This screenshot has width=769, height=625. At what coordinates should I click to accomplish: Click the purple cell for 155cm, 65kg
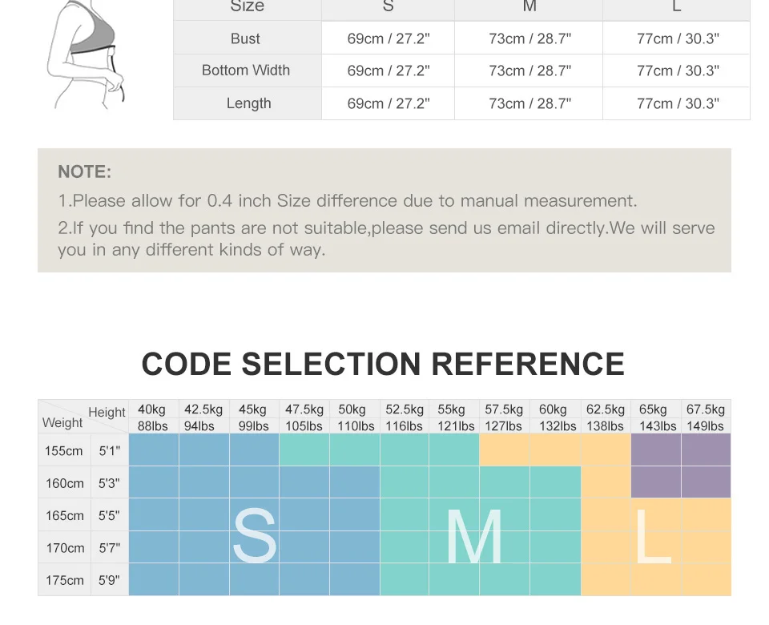[656, 450]
